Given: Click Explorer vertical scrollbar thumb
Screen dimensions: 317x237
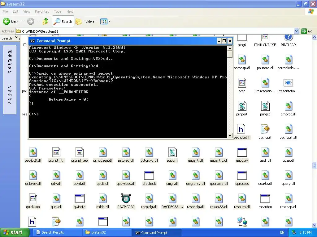Looking at the screenshot, I should coord(315,165).
